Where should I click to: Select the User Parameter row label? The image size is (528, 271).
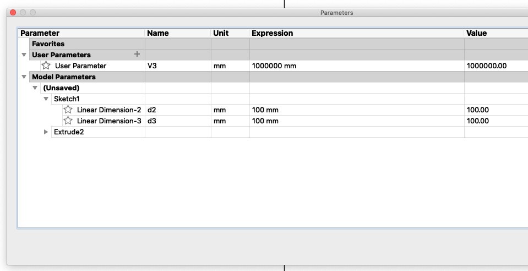pos(80,66)
